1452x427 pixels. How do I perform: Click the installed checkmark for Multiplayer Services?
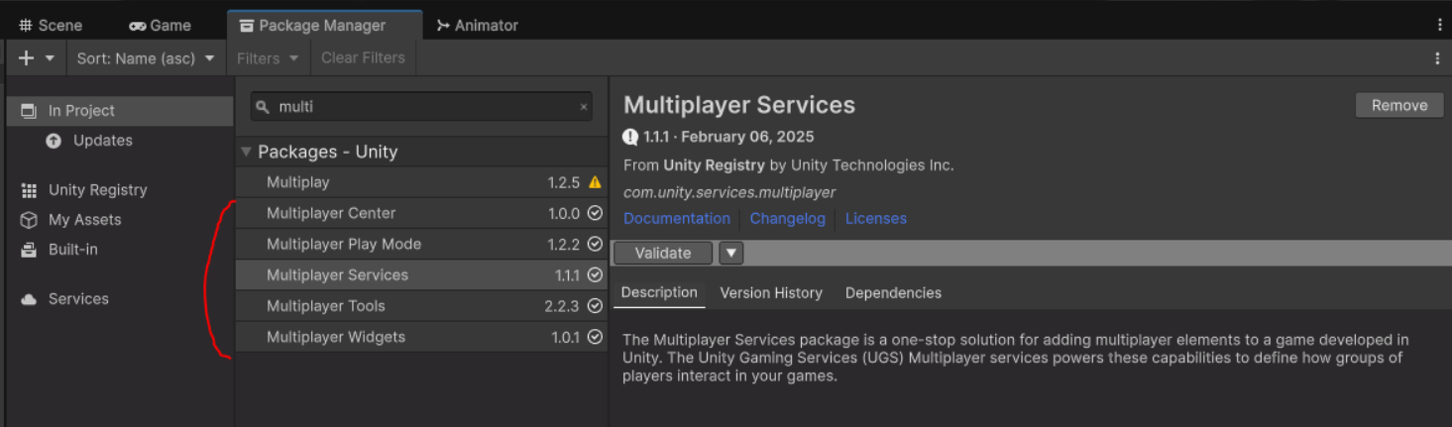(595, 274)
